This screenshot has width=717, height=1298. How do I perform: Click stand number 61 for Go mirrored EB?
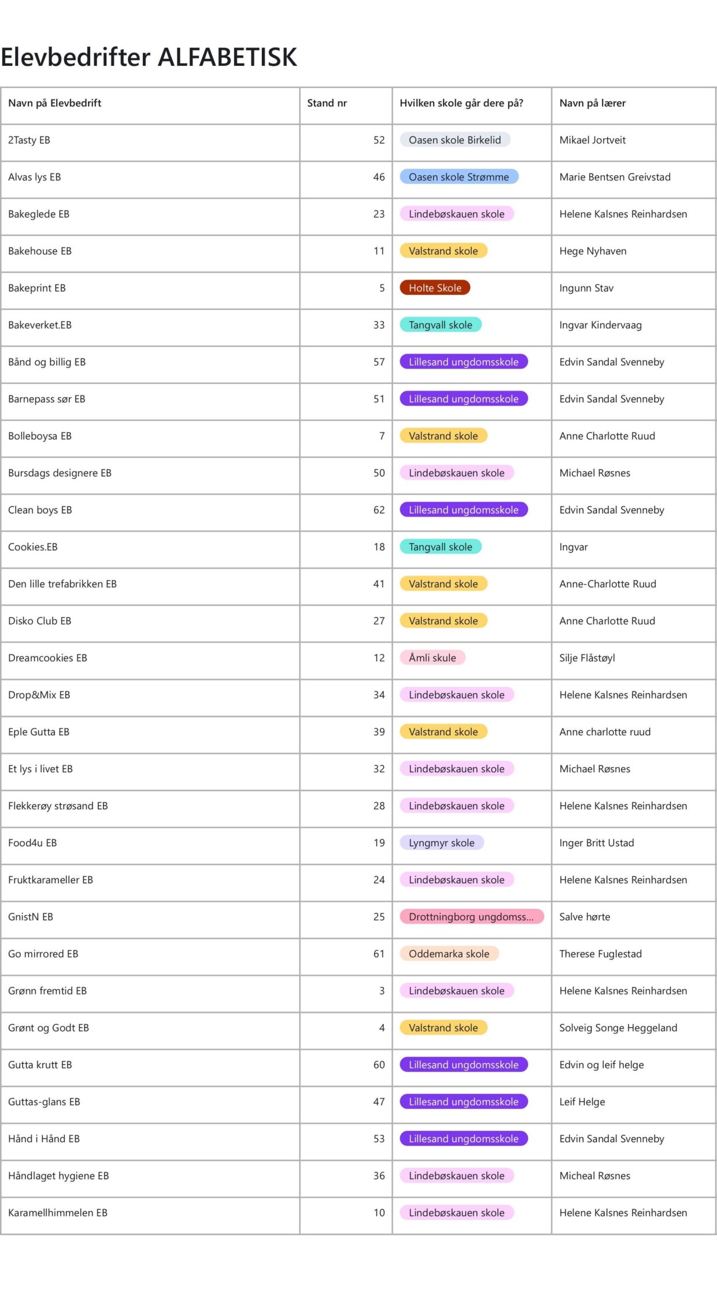click(379, 954)
